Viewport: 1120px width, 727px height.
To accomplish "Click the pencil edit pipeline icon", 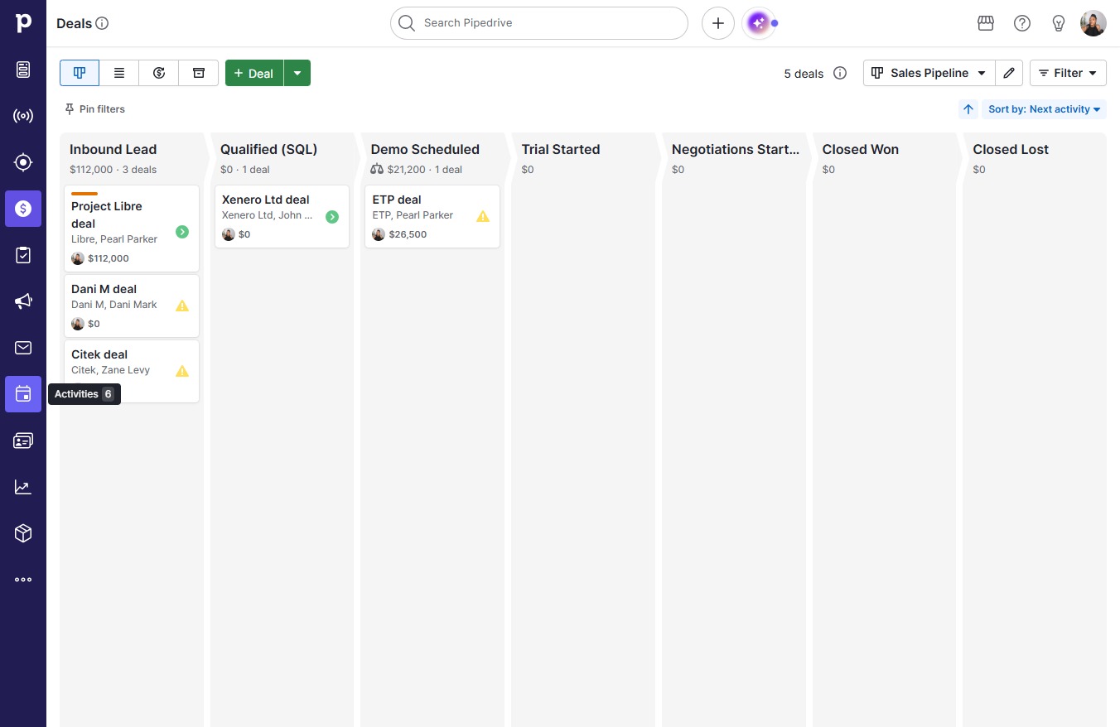I will 1009,73.
